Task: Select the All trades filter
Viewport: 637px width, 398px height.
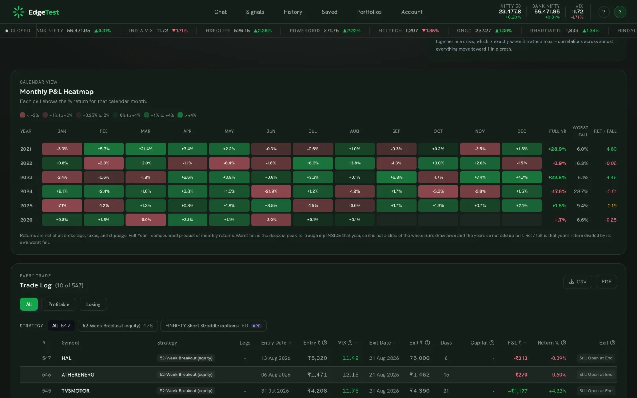Action: pyautogui.click(x=29, y=304)
